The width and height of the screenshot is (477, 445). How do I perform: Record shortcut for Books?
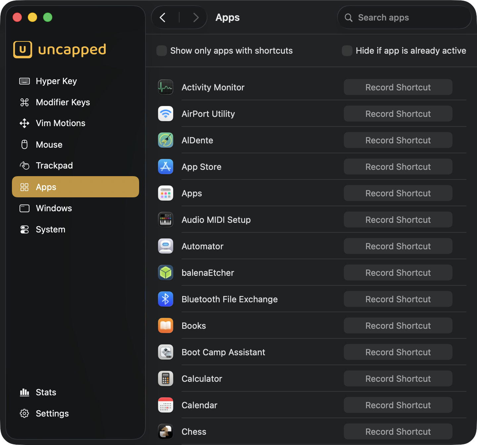point(398,325)
